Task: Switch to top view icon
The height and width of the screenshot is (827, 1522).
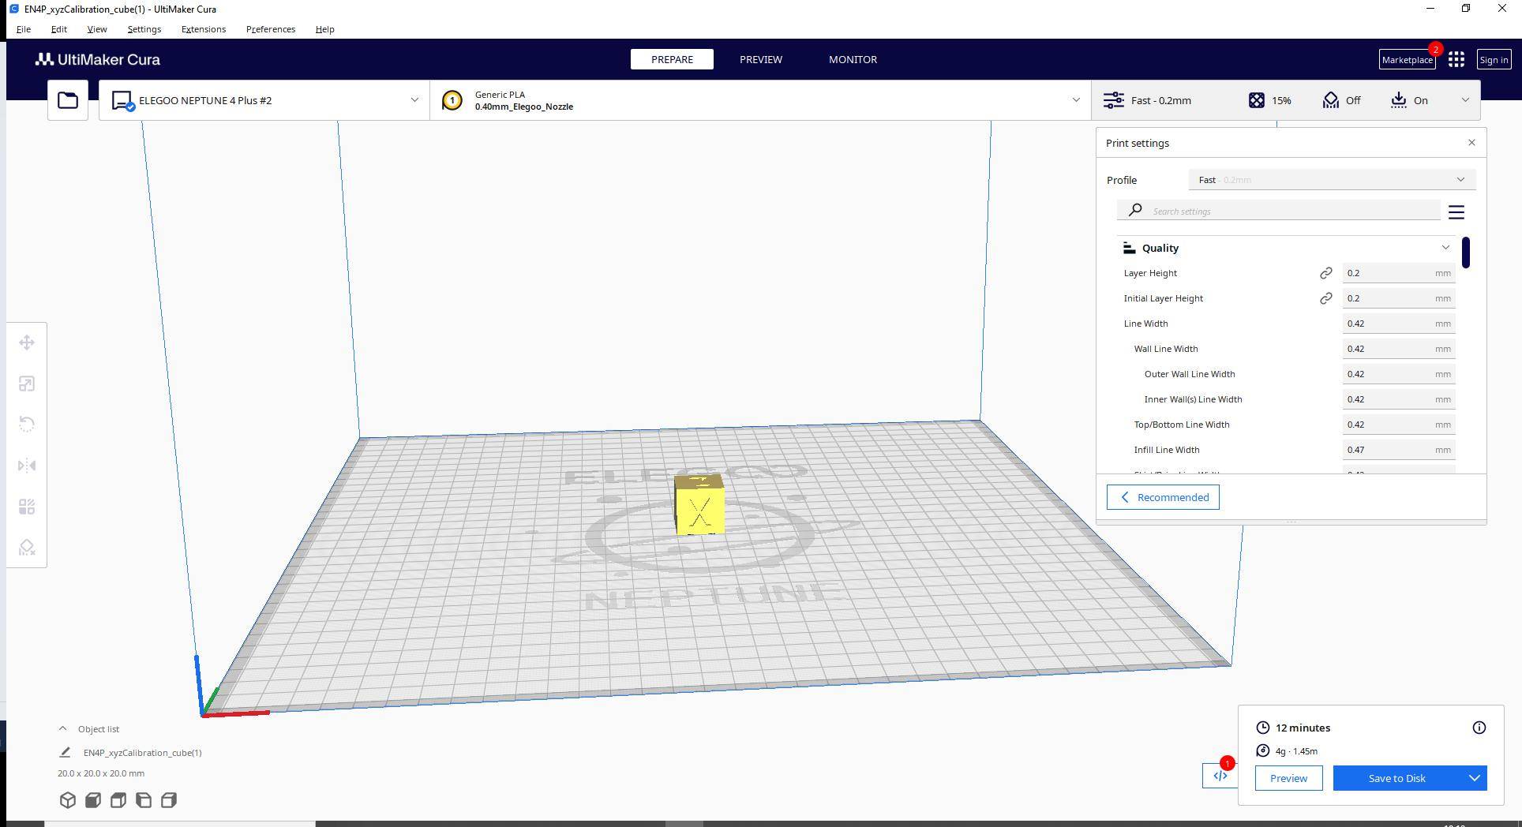Action: click(x=118, y=800)
